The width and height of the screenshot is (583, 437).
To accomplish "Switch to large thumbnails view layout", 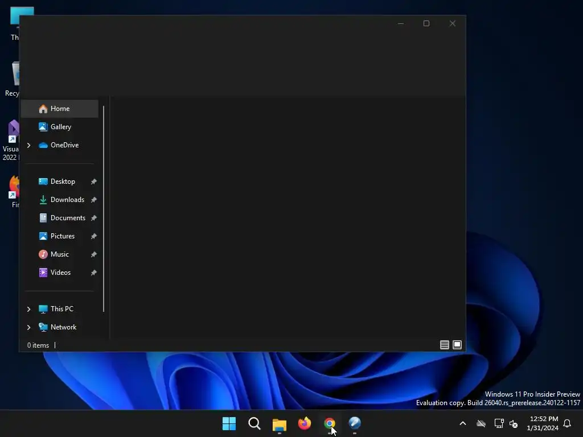I will [457, 345].
